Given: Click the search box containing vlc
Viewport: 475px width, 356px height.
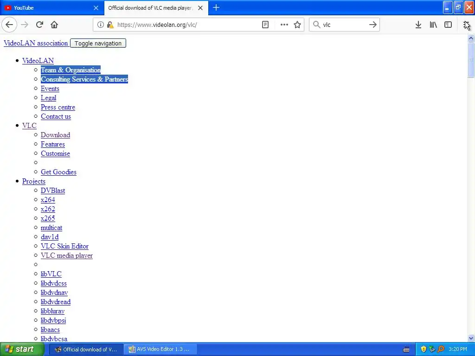Looking at the screenshot, I should click(x=345, y=25).
